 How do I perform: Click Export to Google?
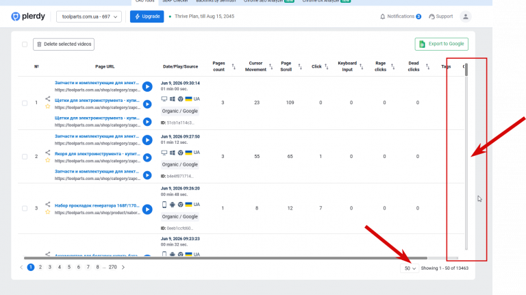click(x=442, y=44)
